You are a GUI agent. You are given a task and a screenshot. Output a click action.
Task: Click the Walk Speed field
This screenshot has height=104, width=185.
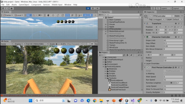click(x=173, y=77)
